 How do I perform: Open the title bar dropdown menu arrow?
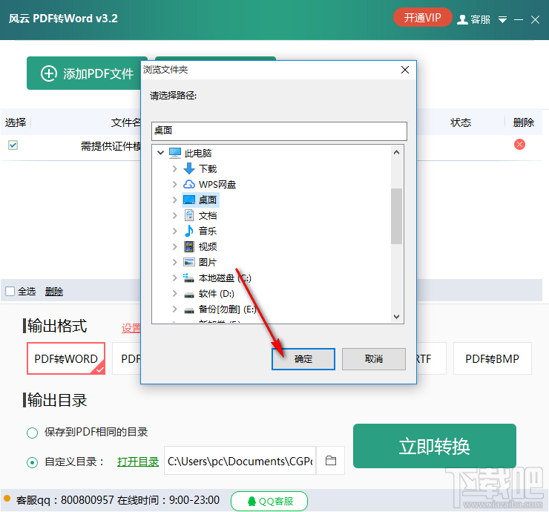click(502, 19)
